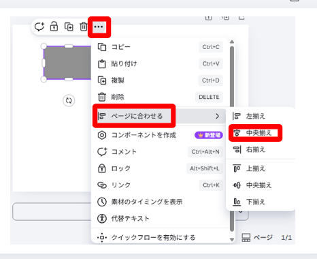Select コンポーネントを作成 menu item

(160, 135)
